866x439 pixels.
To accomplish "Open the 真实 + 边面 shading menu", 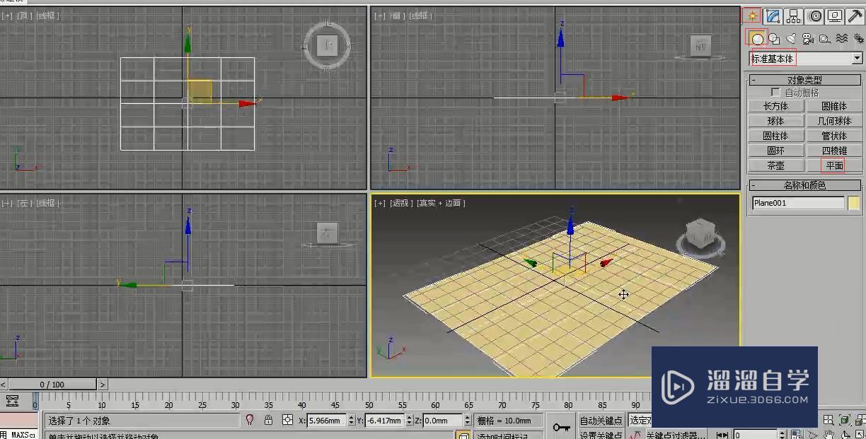I will pyautogui.click(x=440, y=203).
